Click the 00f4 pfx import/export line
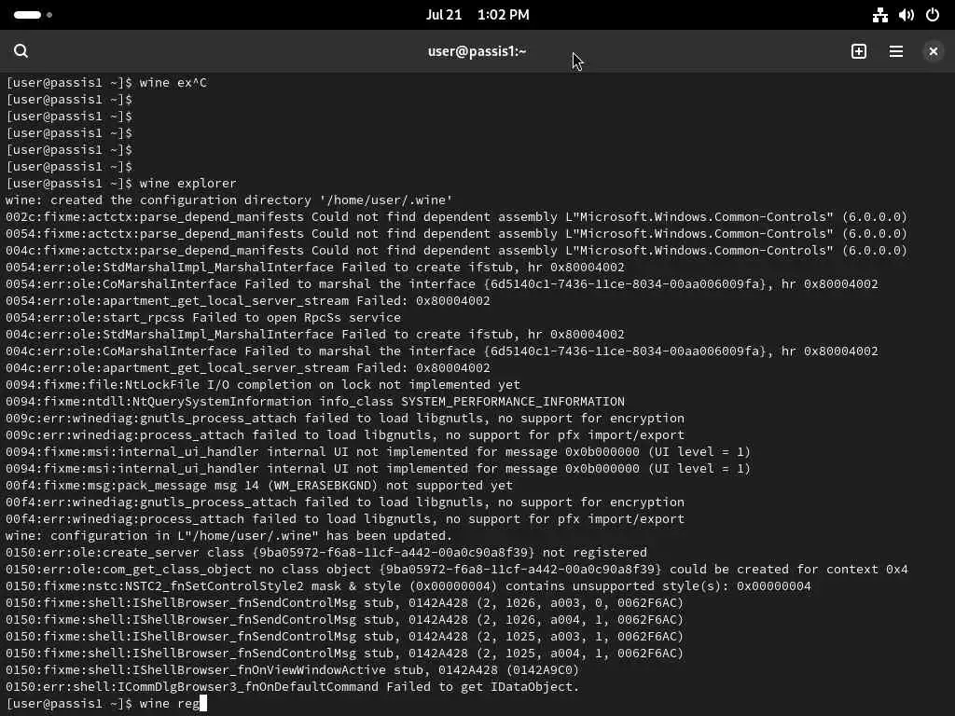This screenshot has height=716, width=955. (x=345, y=519)
